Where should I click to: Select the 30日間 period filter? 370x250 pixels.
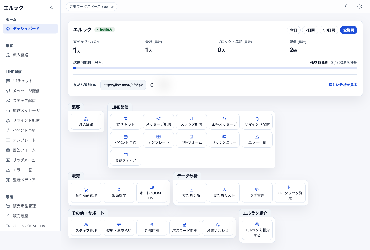pyautogui.click(x=329, y=30)
